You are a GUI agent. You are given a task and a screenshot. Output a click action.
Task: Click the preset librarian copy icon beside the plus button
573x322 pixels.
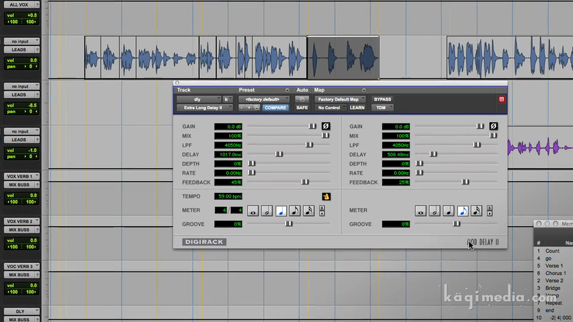pos(257,107)
